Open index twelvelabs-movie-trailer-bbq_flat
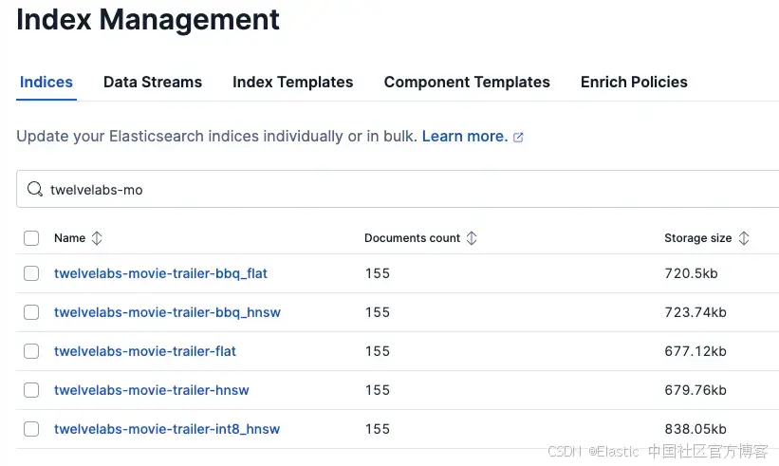This screenshot has width=779, height=466. (160, 273)
